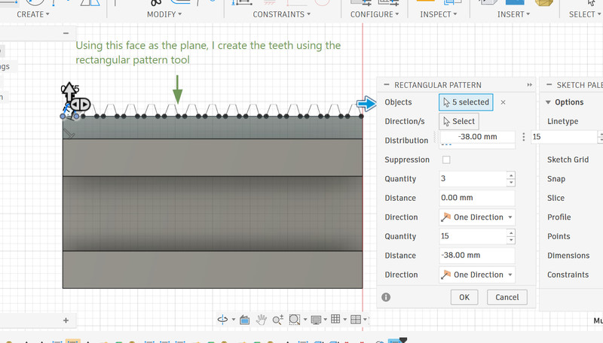
Task: Click the info icon in pattern dialog
Action: (x=386, y=297)
